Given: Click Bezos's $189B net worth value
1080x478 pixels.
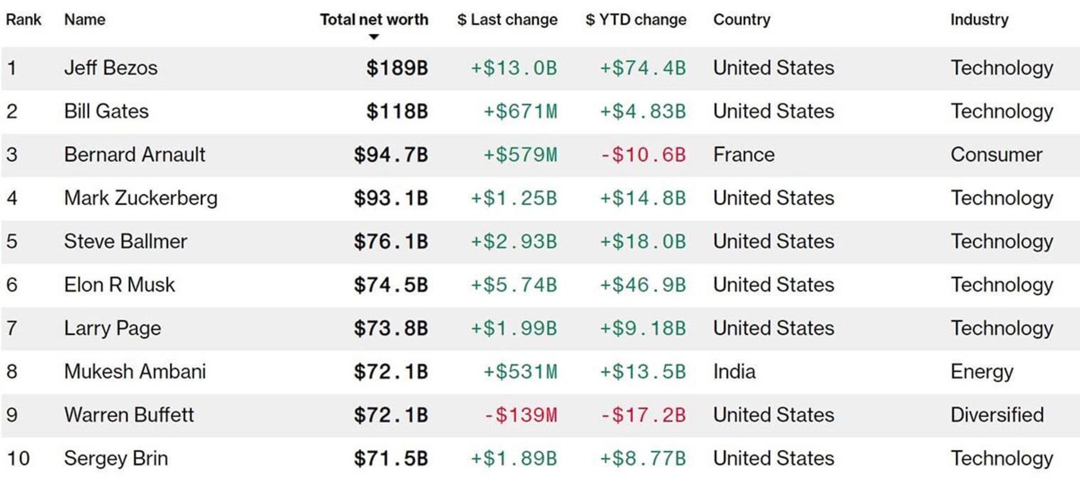Looking at the screenshot, I should pyautogui.click(x=397, y=68).
